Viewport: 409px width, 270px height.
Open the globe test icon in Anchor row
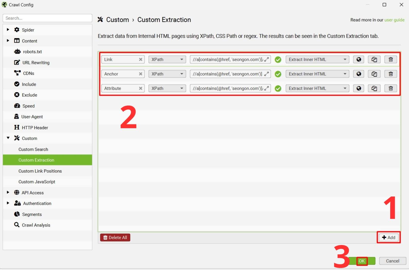tap(359, 74)
